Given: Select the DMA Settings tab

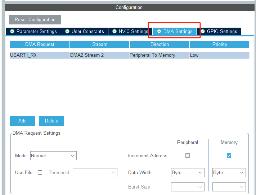Looking at the screenshot, I should [x=175, y=31].
